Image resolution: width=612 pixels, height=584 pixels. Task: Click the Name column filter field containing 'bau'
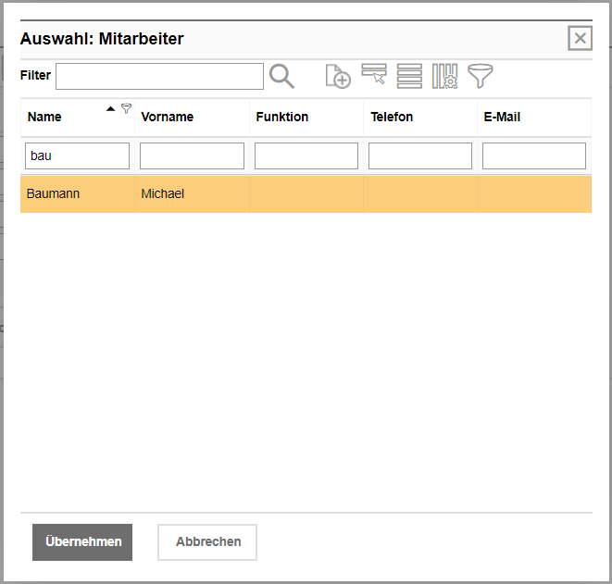click(x=78, y=155)
